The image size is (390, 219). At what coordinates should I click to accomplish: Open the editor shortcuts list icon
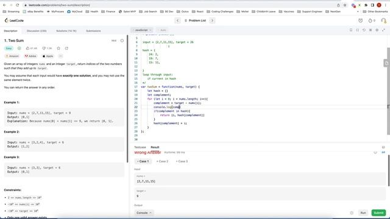(x=370, y=30)
